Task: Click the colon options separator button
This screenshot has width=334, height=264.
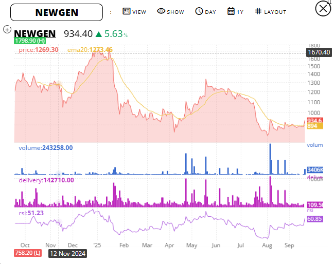Action: [111, 13]
